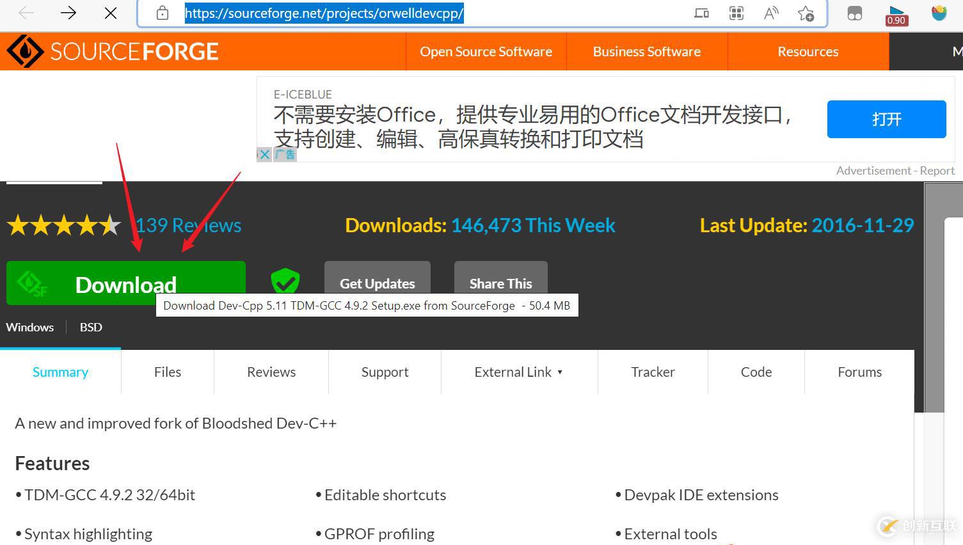The width and height of the screenshot is (963, 545).
Task: Close the ad with the X icon
Action: pos(264,154)
